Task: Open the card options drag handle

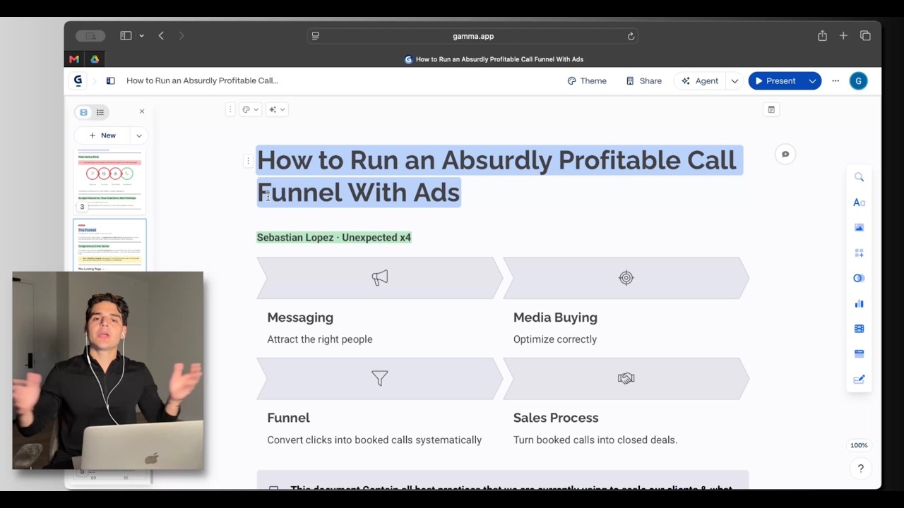Action: click(230, 109)
